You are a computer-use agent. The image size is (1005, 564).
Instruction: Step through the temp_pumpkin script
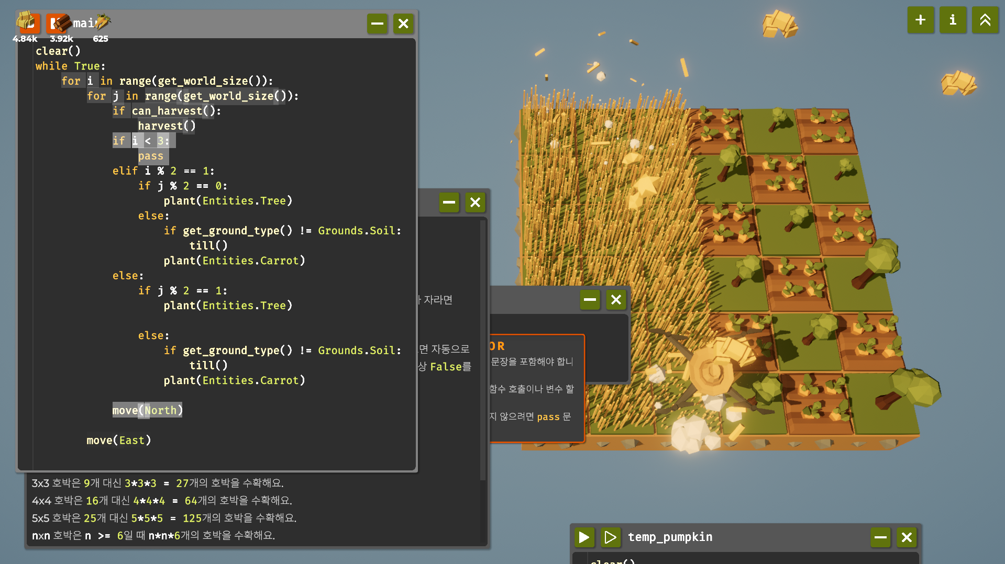point(610,537)
